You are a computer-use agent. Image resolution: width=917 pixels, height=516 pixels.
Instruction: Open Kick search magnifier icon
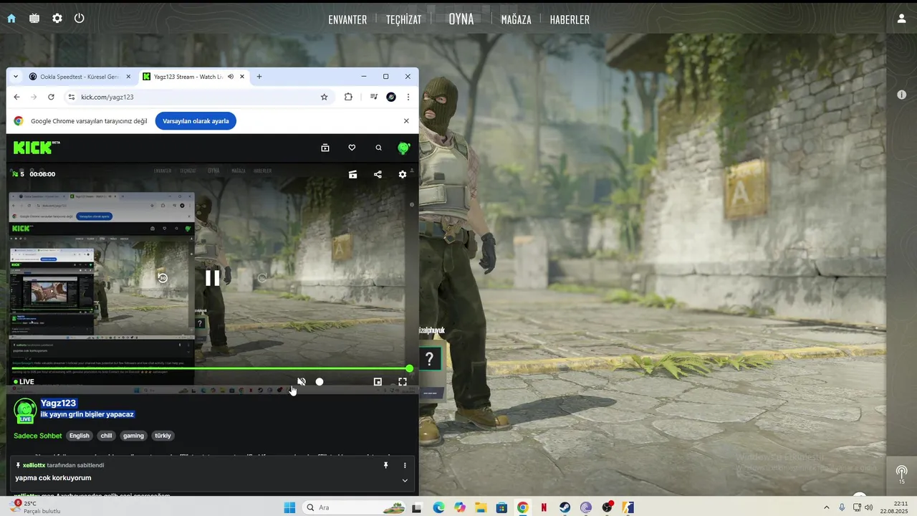pos(378,148)
